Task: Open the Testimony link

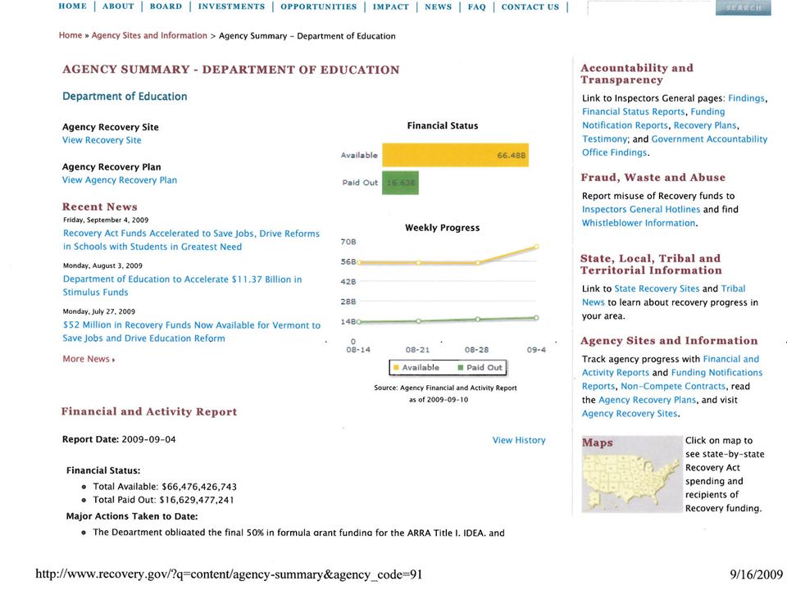Action: pyautogui.click(x=605, y=139)
